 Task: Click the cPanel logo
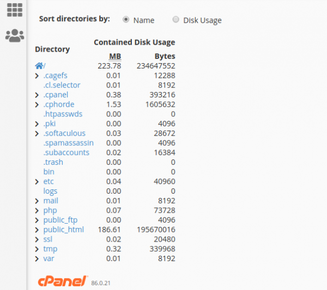pos(62,281)
